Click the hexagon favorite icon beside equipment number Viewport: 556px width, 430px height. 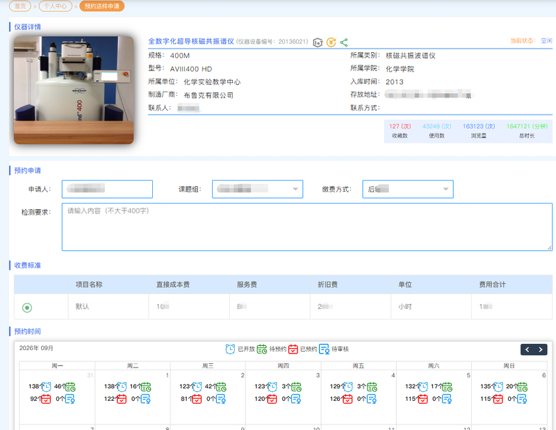[318, 42]
